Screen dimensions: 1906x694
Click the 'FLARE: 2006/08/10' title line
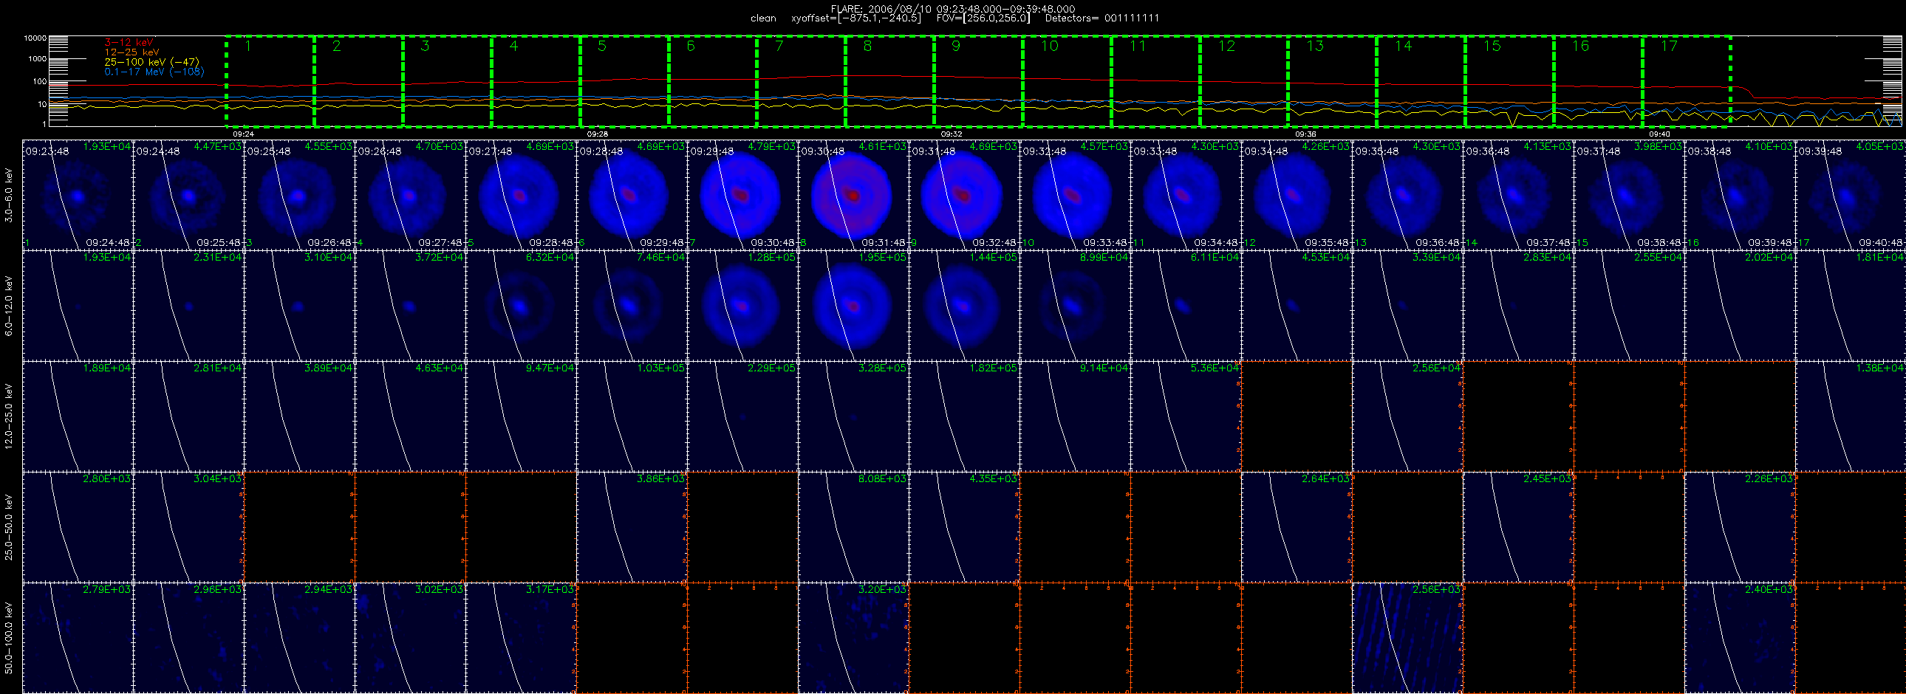coord(953,9)
